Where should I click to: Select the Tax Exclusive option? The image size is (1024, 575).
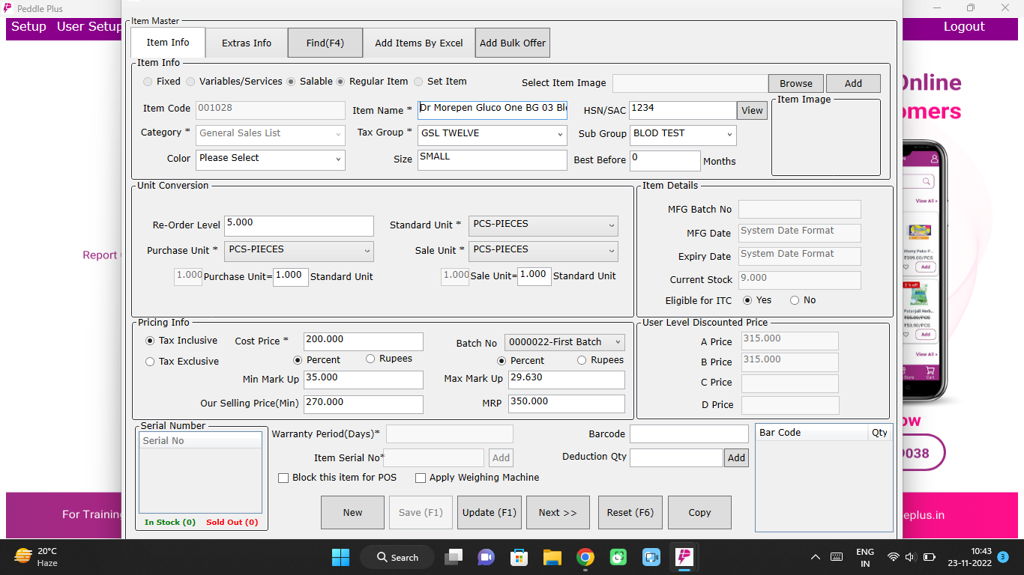click(149, 361)
